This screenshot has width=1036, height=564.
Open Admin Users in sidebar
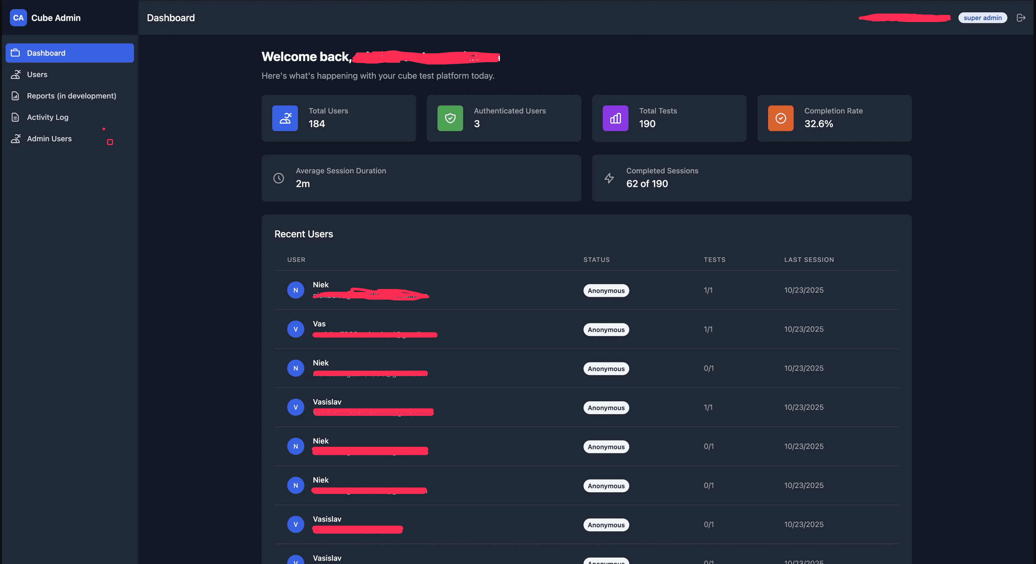tap(49, 138)
